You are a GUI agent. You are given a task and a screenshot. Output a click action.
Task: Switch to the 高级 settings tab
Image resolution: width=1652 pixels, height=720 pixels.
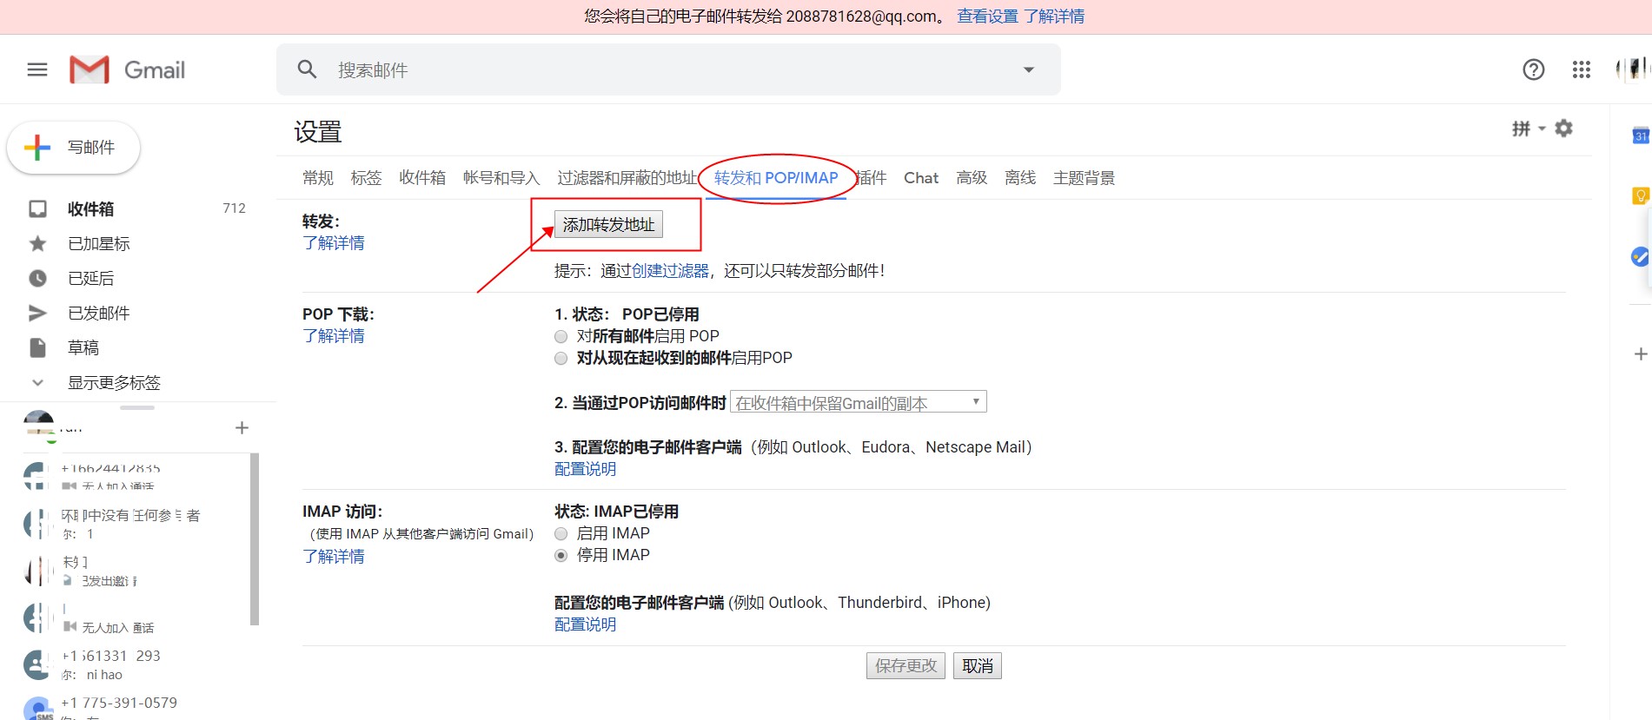pos(972,178)
